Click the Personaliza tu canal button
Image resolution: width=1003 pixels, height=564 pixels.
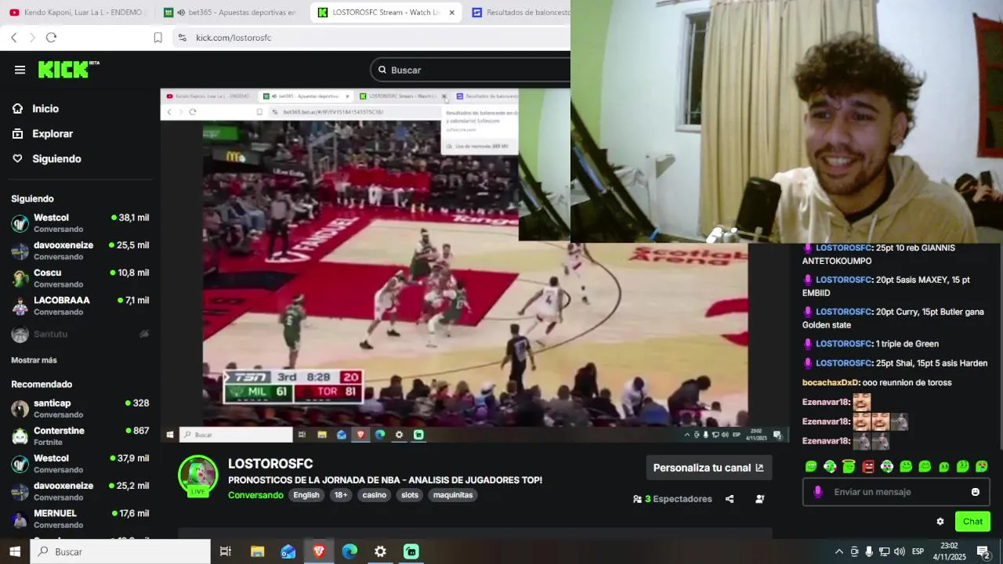pos(708,468)
